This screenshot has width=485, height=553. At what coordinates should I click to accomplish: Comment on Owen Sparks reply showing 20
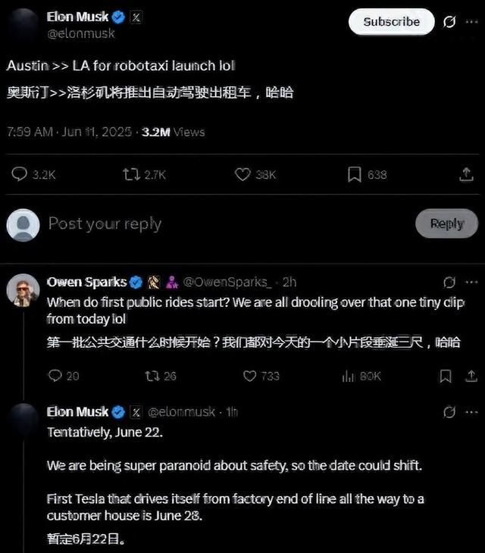coord(55,376)
